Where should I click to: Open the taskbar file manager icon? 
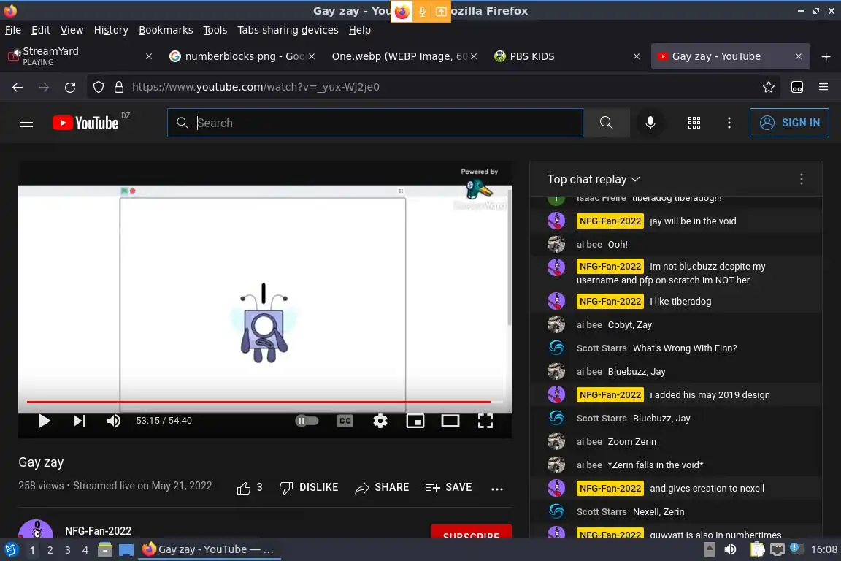pos(105,550)
